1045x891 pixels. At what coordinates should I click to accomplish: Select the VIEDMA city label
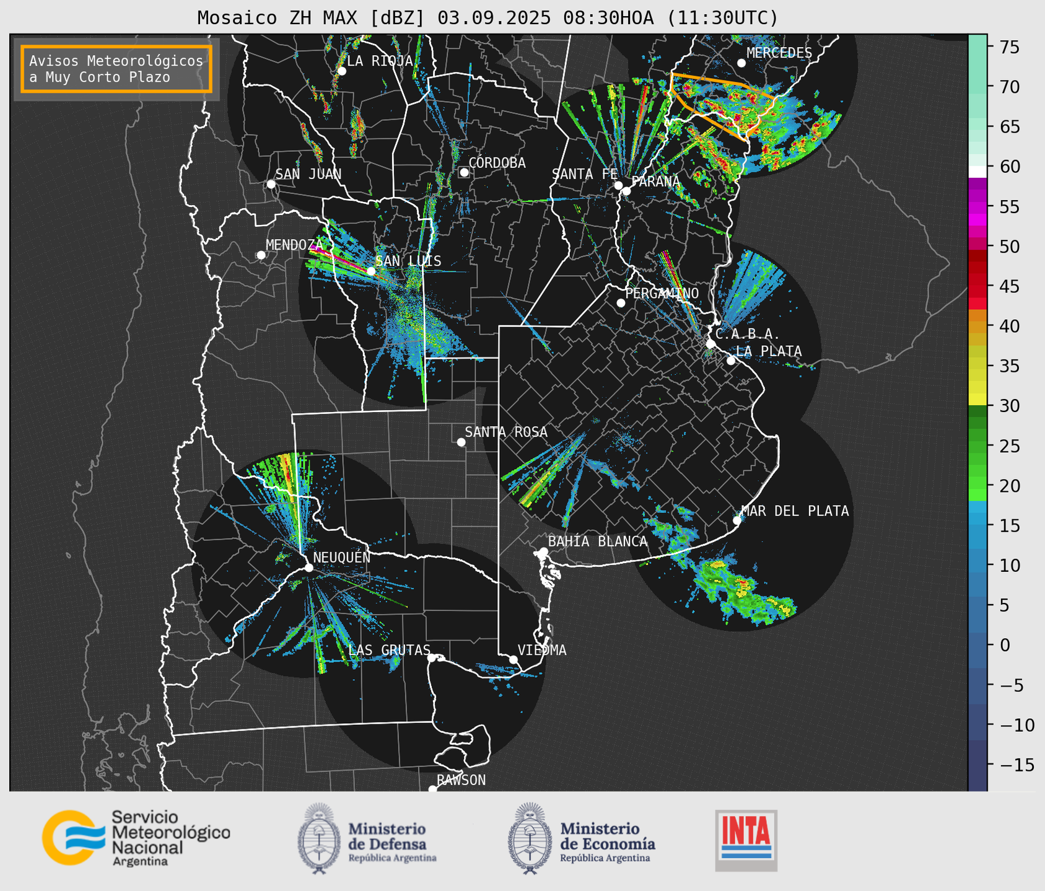542,650
